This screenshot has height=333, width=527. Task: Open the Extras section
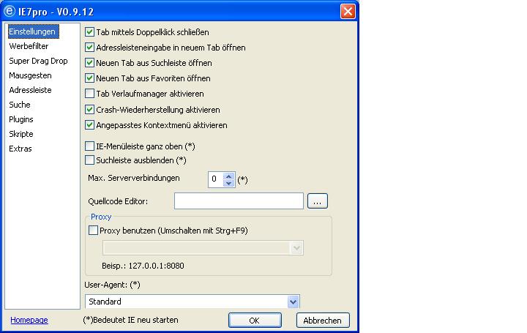point(20,149)
